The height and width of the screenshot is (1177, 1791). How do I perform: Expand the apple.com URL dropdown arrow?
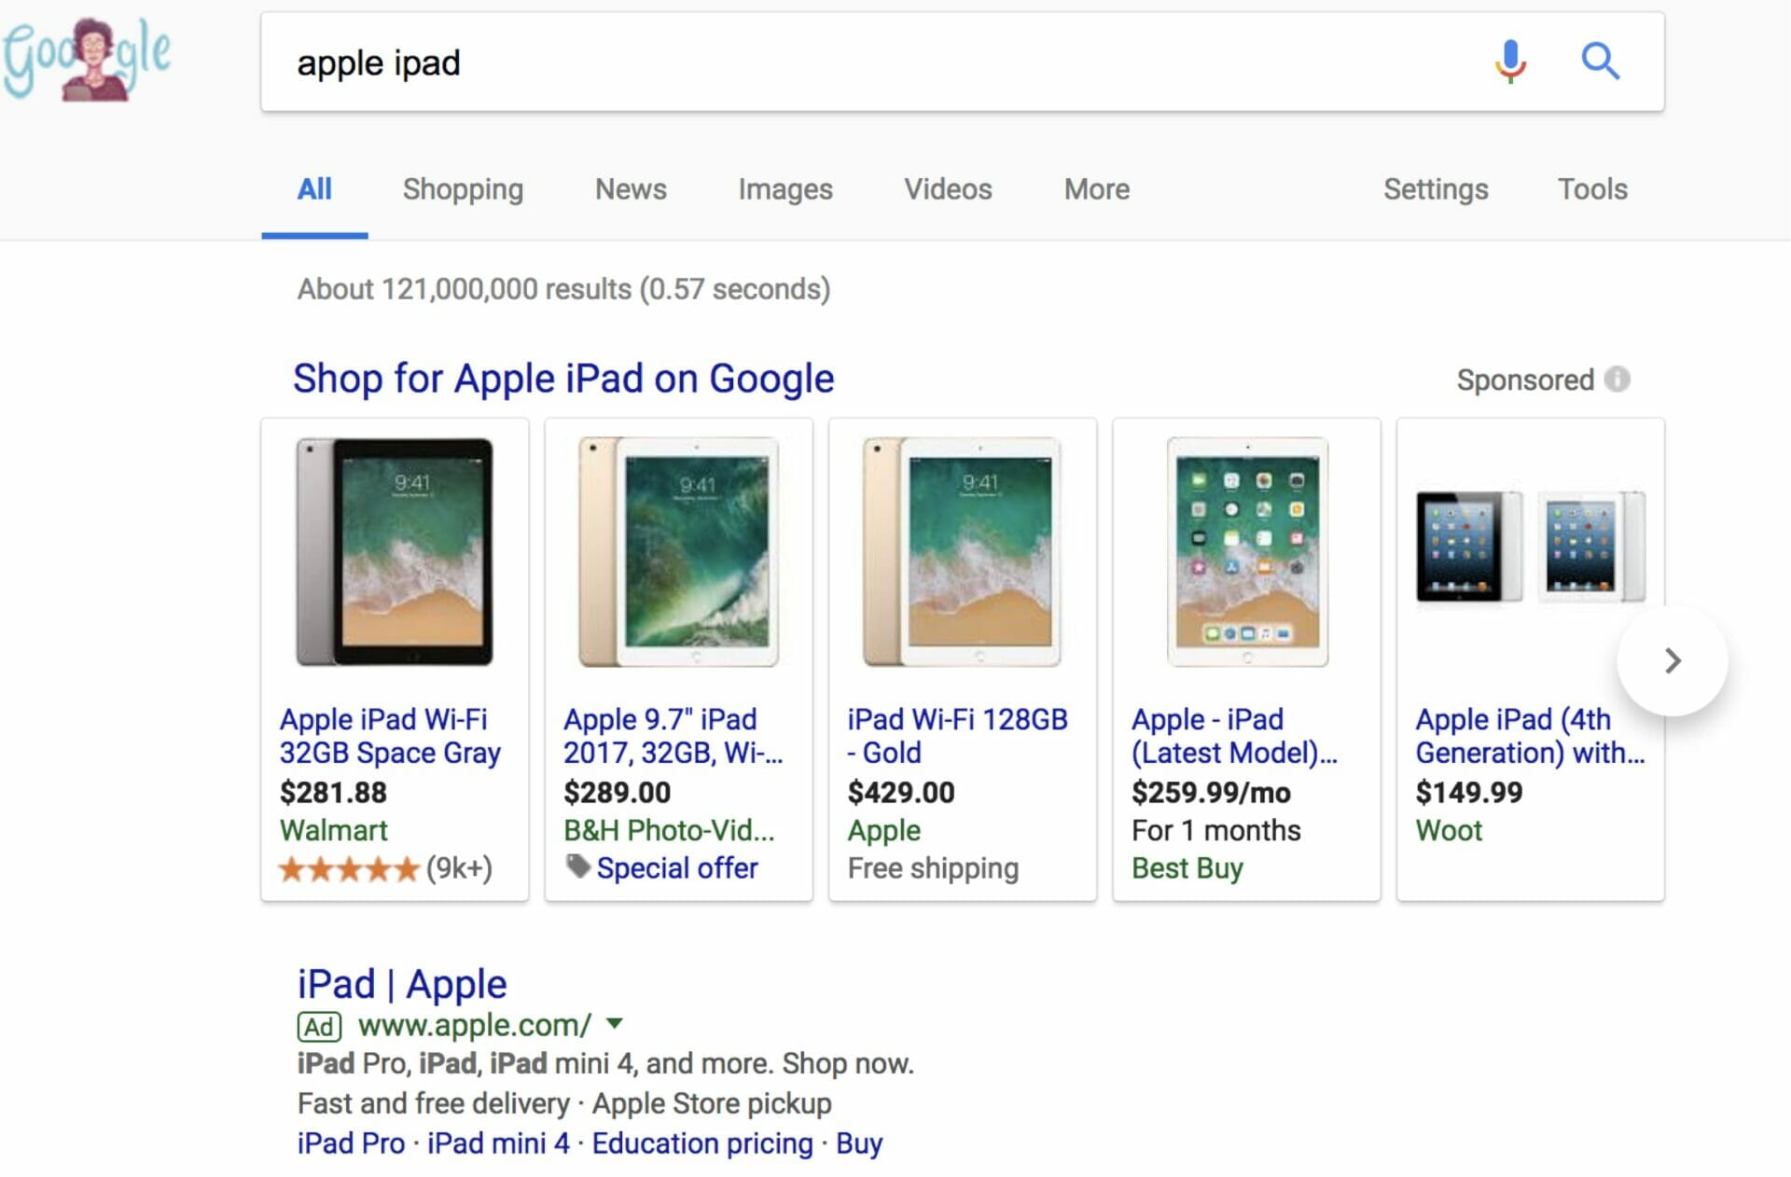(614, 1023)
